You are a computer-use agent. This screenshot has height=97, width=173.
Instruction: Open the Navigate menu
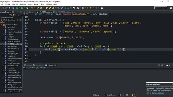(23, 4)
